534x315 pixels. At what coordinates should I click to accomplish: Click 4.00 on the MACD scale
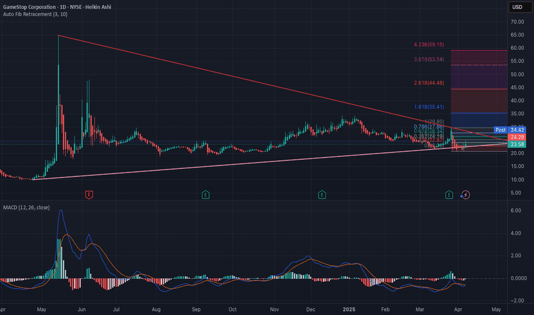pos(516,233)
